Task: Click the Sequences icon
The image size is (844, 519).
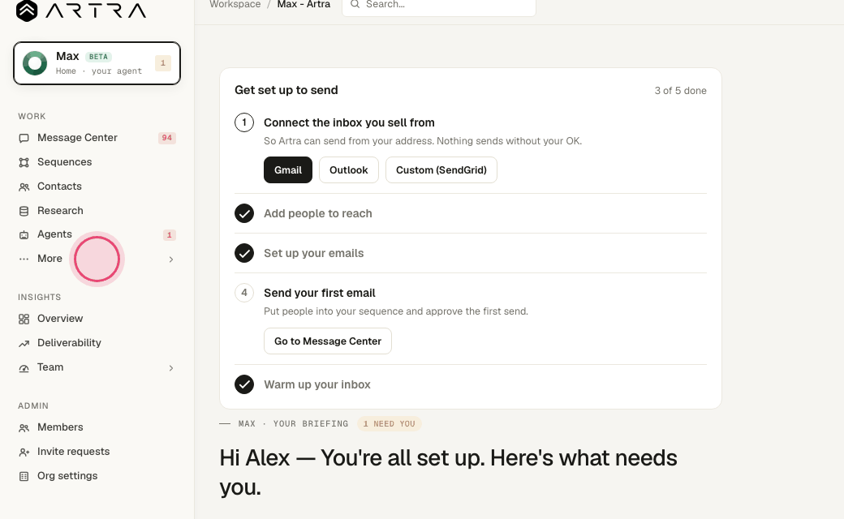Action: coord(24,162)
